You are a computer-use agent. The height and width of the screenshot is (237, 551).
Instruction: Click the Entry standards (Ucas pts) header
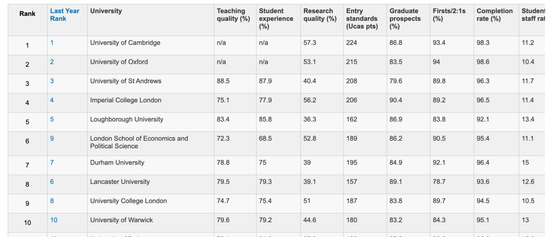tap(362, 19)
